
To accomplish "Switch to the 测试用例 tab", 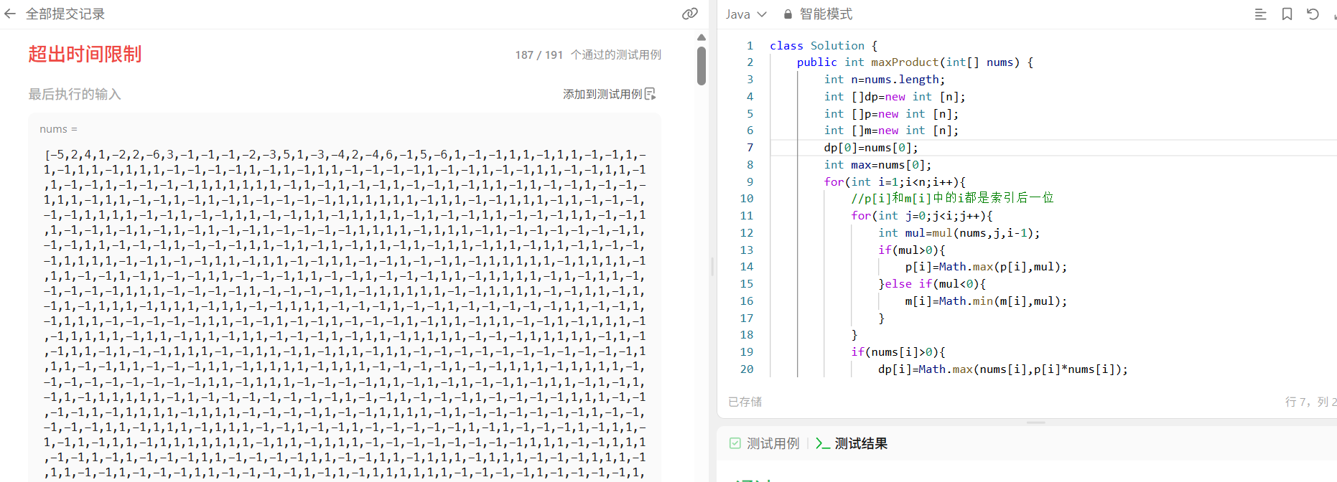I will coord(773,443).
